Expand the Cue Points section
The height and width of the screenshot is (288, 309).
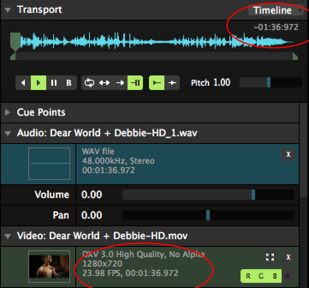[8, 113]
